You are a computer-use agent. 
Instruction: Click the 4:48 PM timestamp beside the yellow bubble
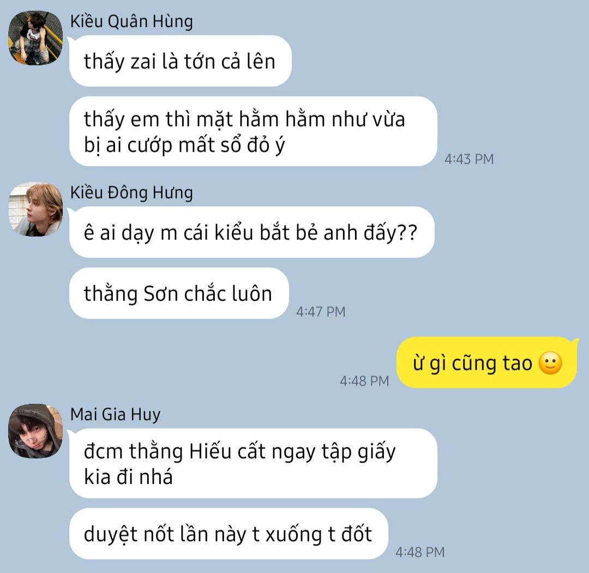[364, 381]
